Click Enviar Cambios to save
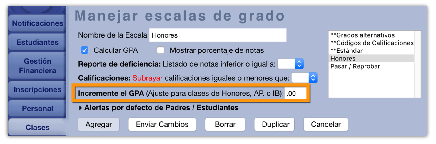This screenshot has width=436, height=144. [x=162, y=124]
